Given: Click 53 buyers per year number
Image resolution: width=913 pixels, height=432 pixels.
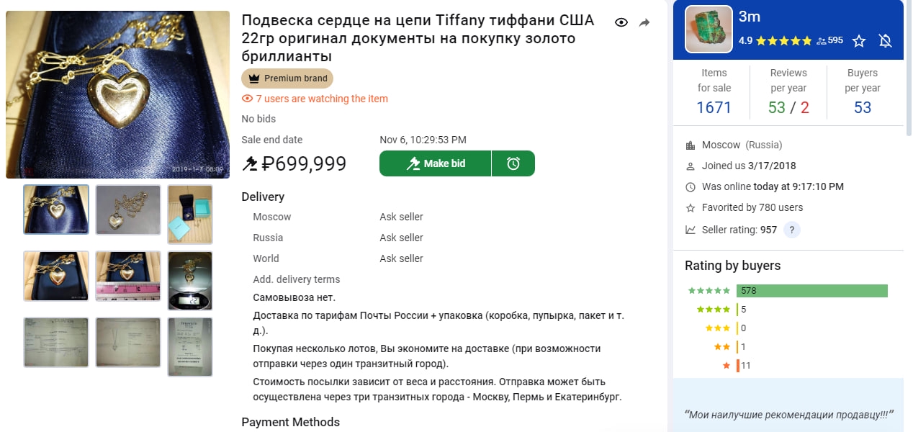Looking at the screenshot, I should click(862, 108).
